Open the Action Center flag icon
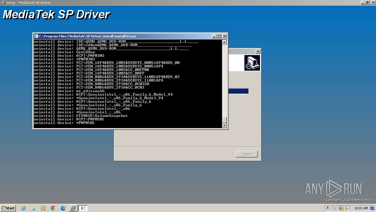376x212 pixels. pyautogui.click(x=348, y=208)
